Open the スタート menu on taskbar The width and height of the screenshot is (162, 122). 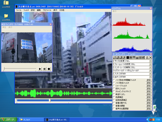[9, 120]
